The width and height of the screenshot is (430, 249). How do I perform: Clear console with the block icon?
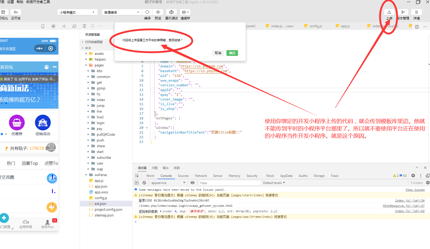pos(144,183)
